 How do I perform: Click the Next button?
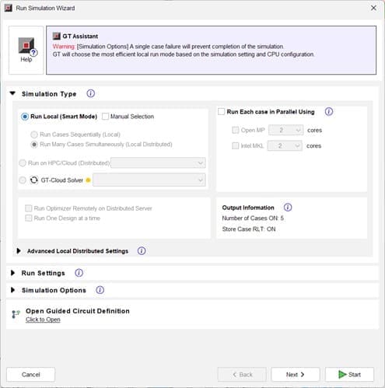pos(296,375)
